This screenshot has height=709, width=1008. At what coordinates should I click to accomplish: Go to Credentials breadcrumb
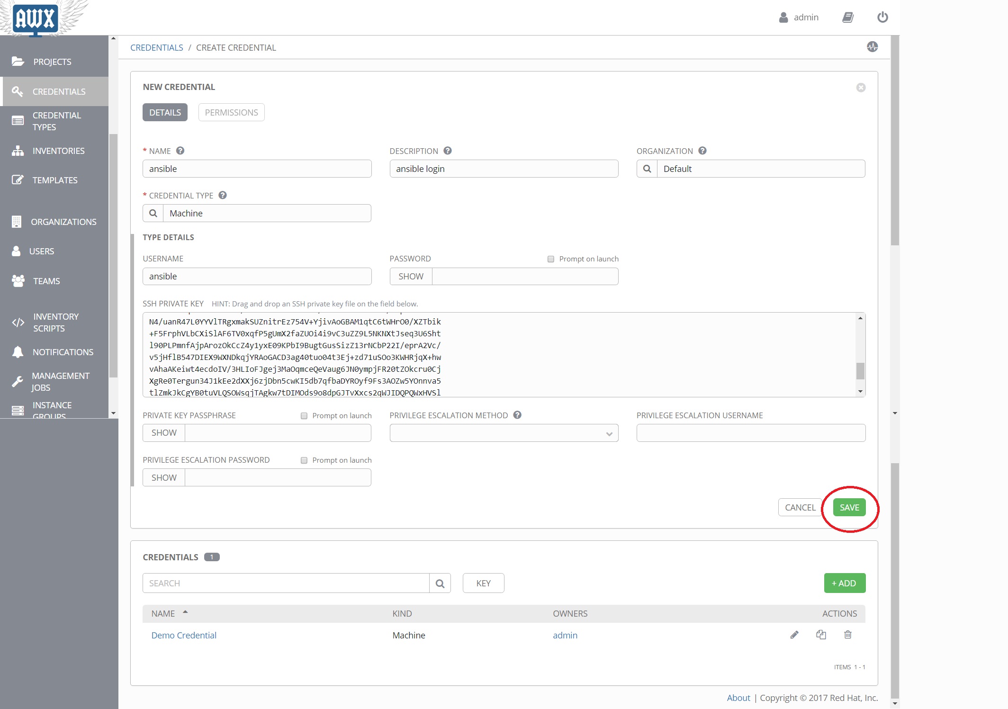[x=156, y=47]
